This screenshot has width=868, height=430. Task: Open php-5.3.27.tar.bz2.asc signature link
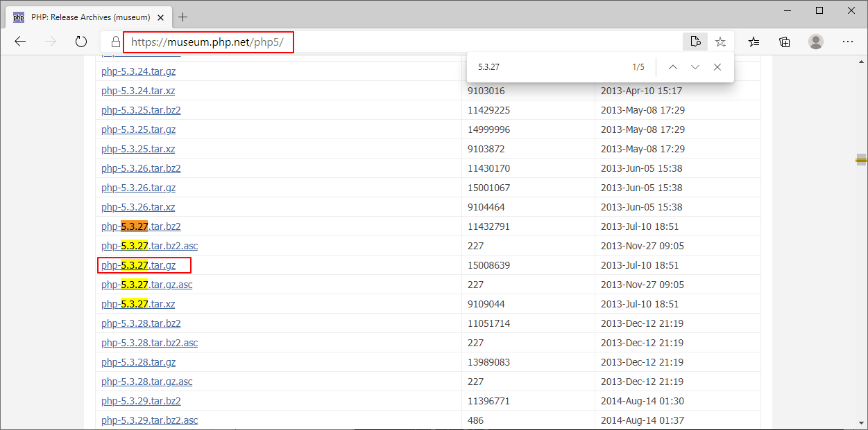(x=150, y=246)
